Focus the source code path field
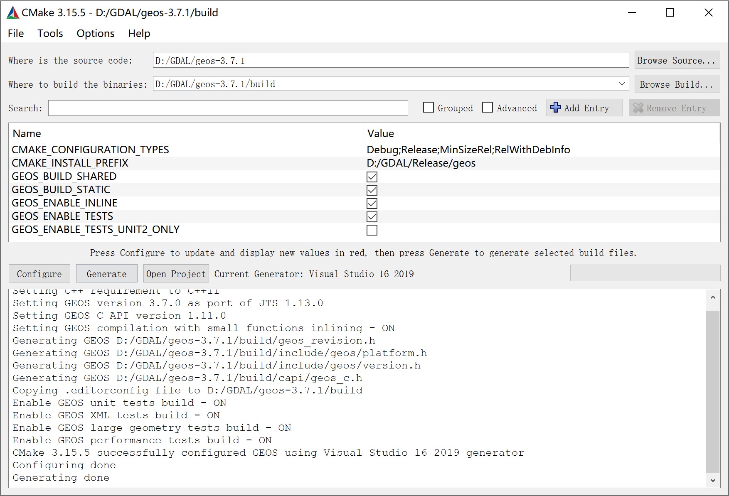 [x=391, y=60]
